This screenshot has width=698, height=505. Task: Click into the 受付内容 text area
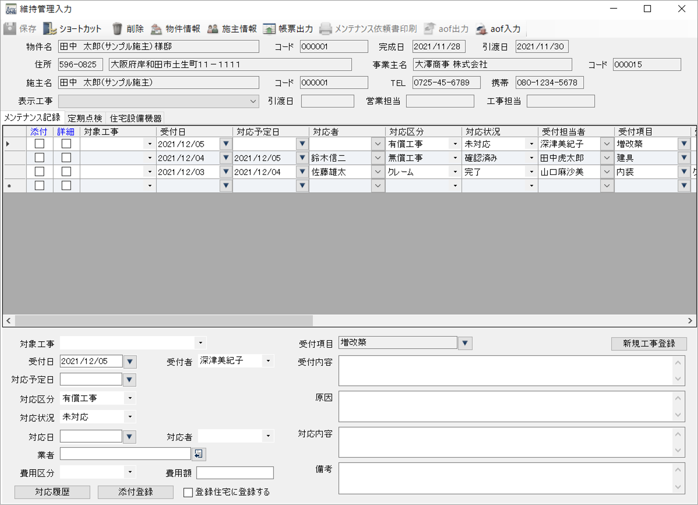point(506,370)
